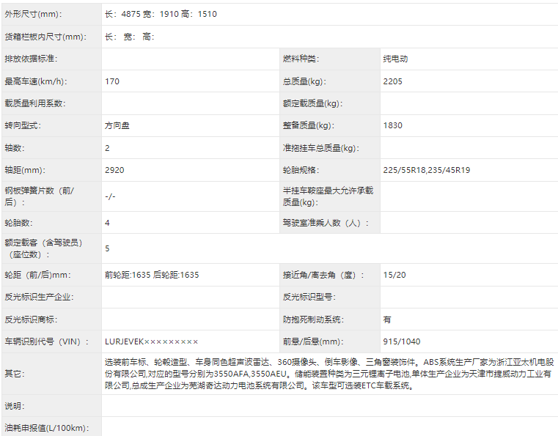The height and width of the screenshot is (436, 558).
Task: Select tire spec 225/55R18,235/45R19
Action: (426, 170)
